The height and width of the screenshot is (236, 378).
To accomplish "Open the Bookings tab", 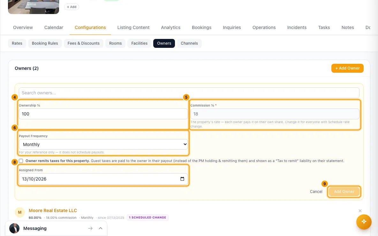I will (x=201, y=27).
